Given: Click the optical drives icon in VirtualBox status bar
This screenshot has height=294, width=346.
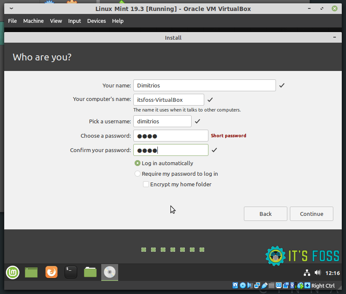Looking at the screenshot, I should pyautogui.click(x=243, y=285).
